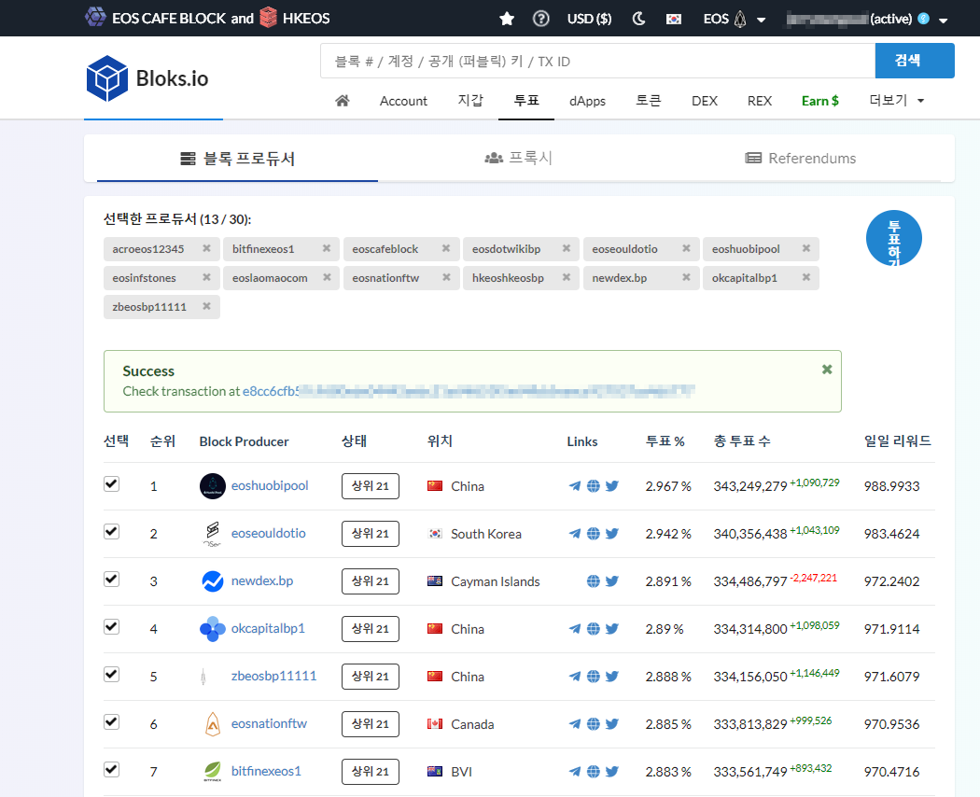
Task: Open bitfinexeos1 website globe icon
Action: [593, 772]
